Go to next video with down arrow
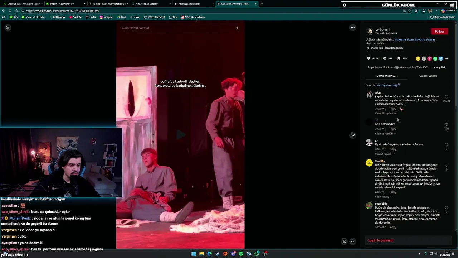 coord(353,135)
